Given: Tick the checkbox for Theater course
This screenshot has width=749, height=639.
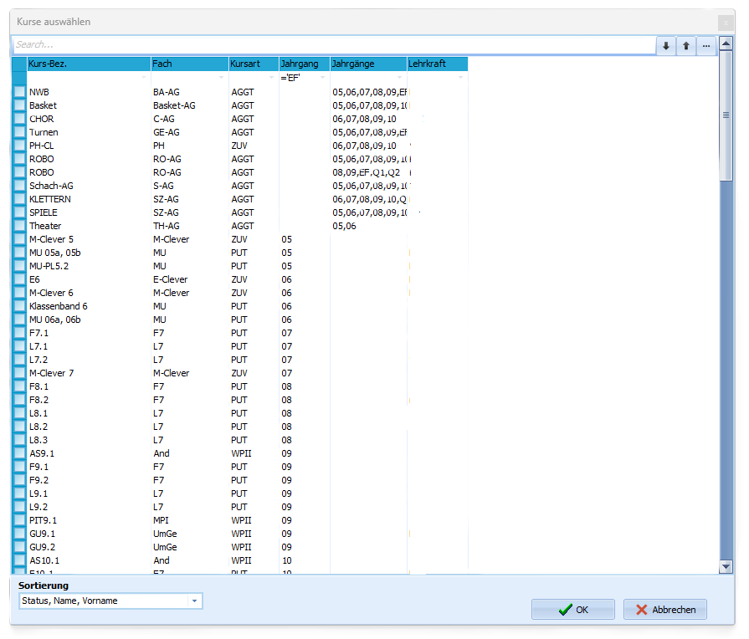Looking at the screenshot, I should [19, 226].
